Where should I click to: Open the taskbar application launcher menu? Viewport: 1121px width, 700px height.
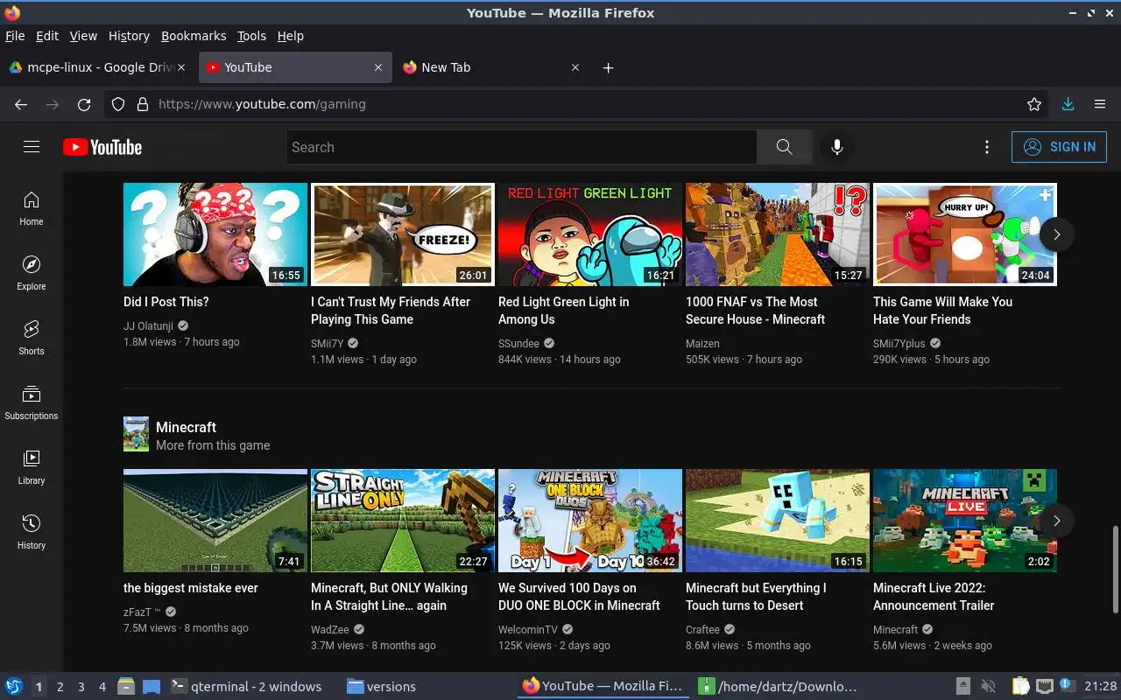point(14,687)
